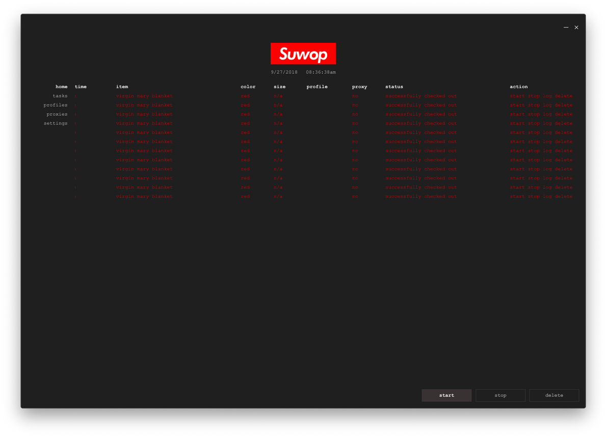Open the profiles section
The image size is (606, 436).
[55, 105]
